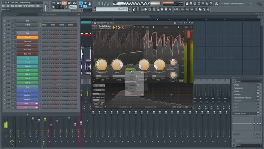Click the Release knob in Pro-C 2
264x149 pixels.
(x=159, y=65)
